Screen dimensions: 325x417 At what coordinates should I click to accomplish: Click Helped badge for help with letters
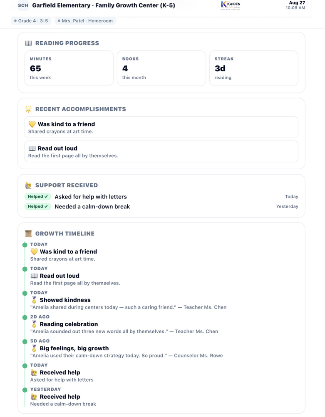click(x=38, y=196)
